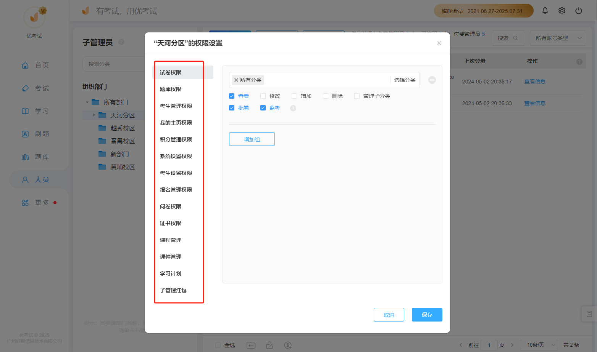The height and width of the screenshot is (352, 597).
Task: Open 选择分类 selector
Action: coord(405,80)
